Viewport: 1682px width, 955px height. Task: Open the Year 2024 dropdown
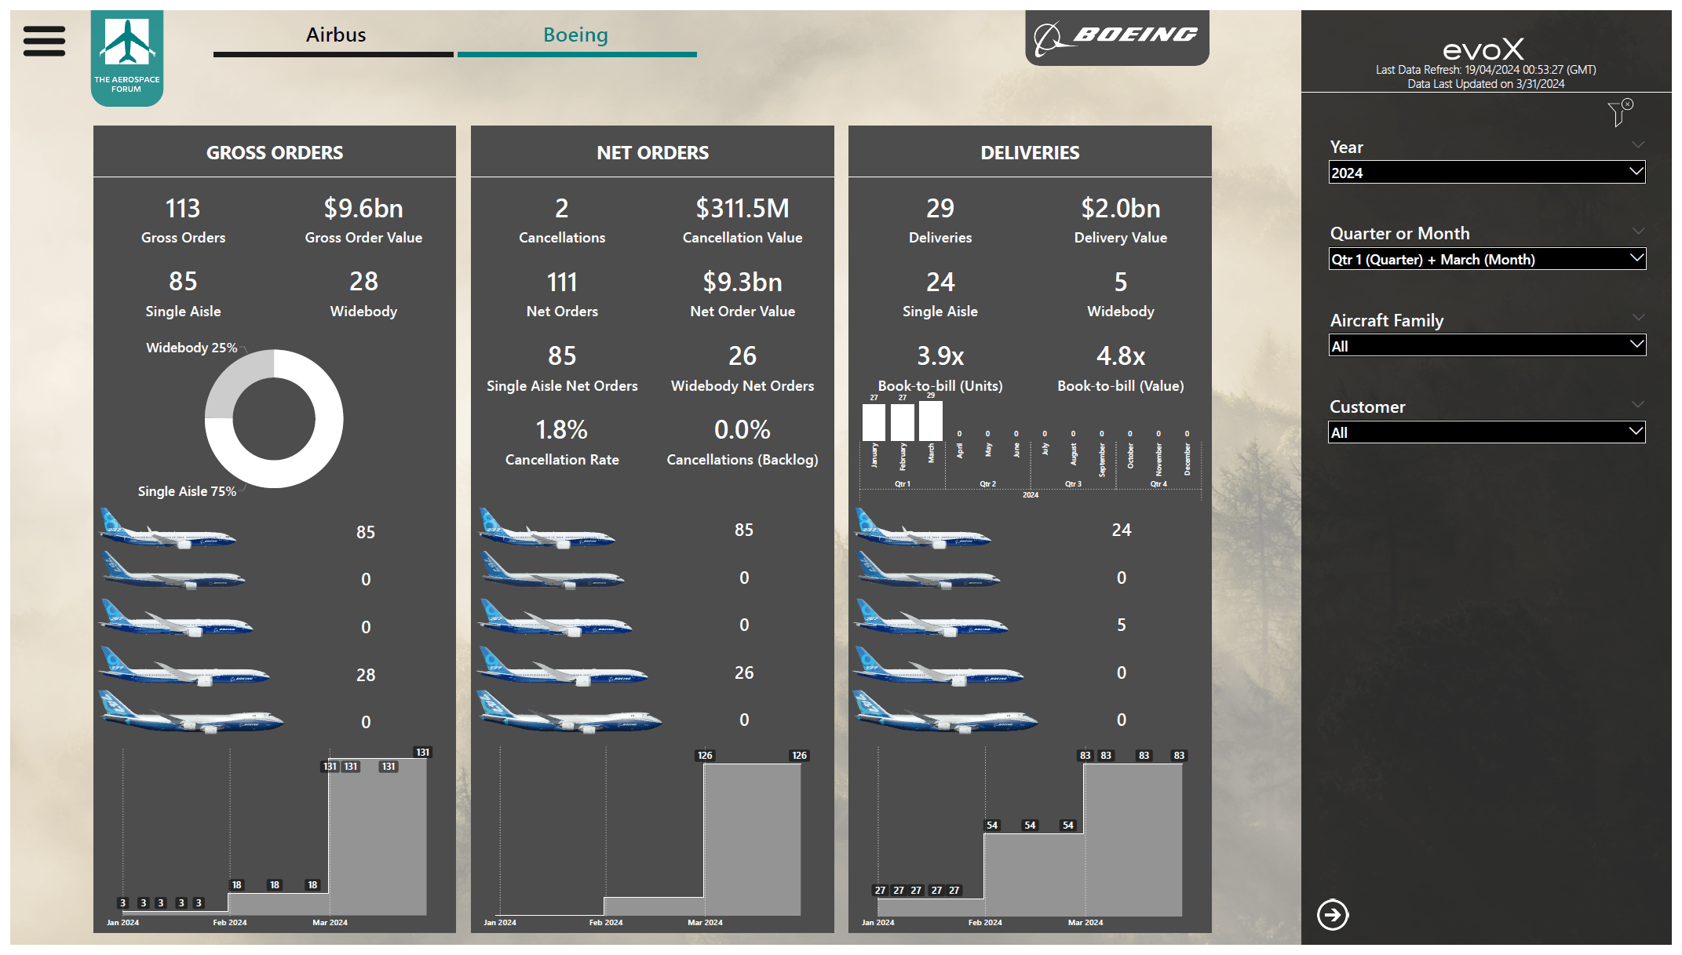(1487, 173)
